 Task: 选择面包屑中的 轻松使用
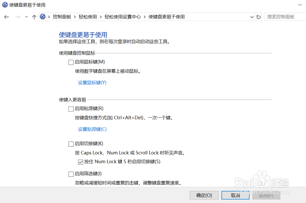coord(88,17)
